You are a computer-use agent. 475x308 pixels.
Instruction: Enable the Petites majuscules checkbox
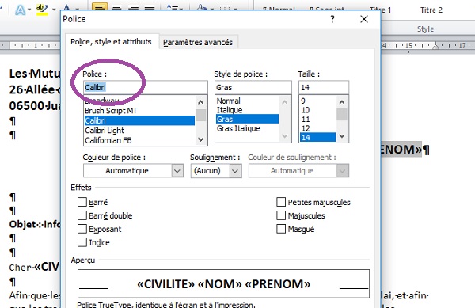(281, 202)
